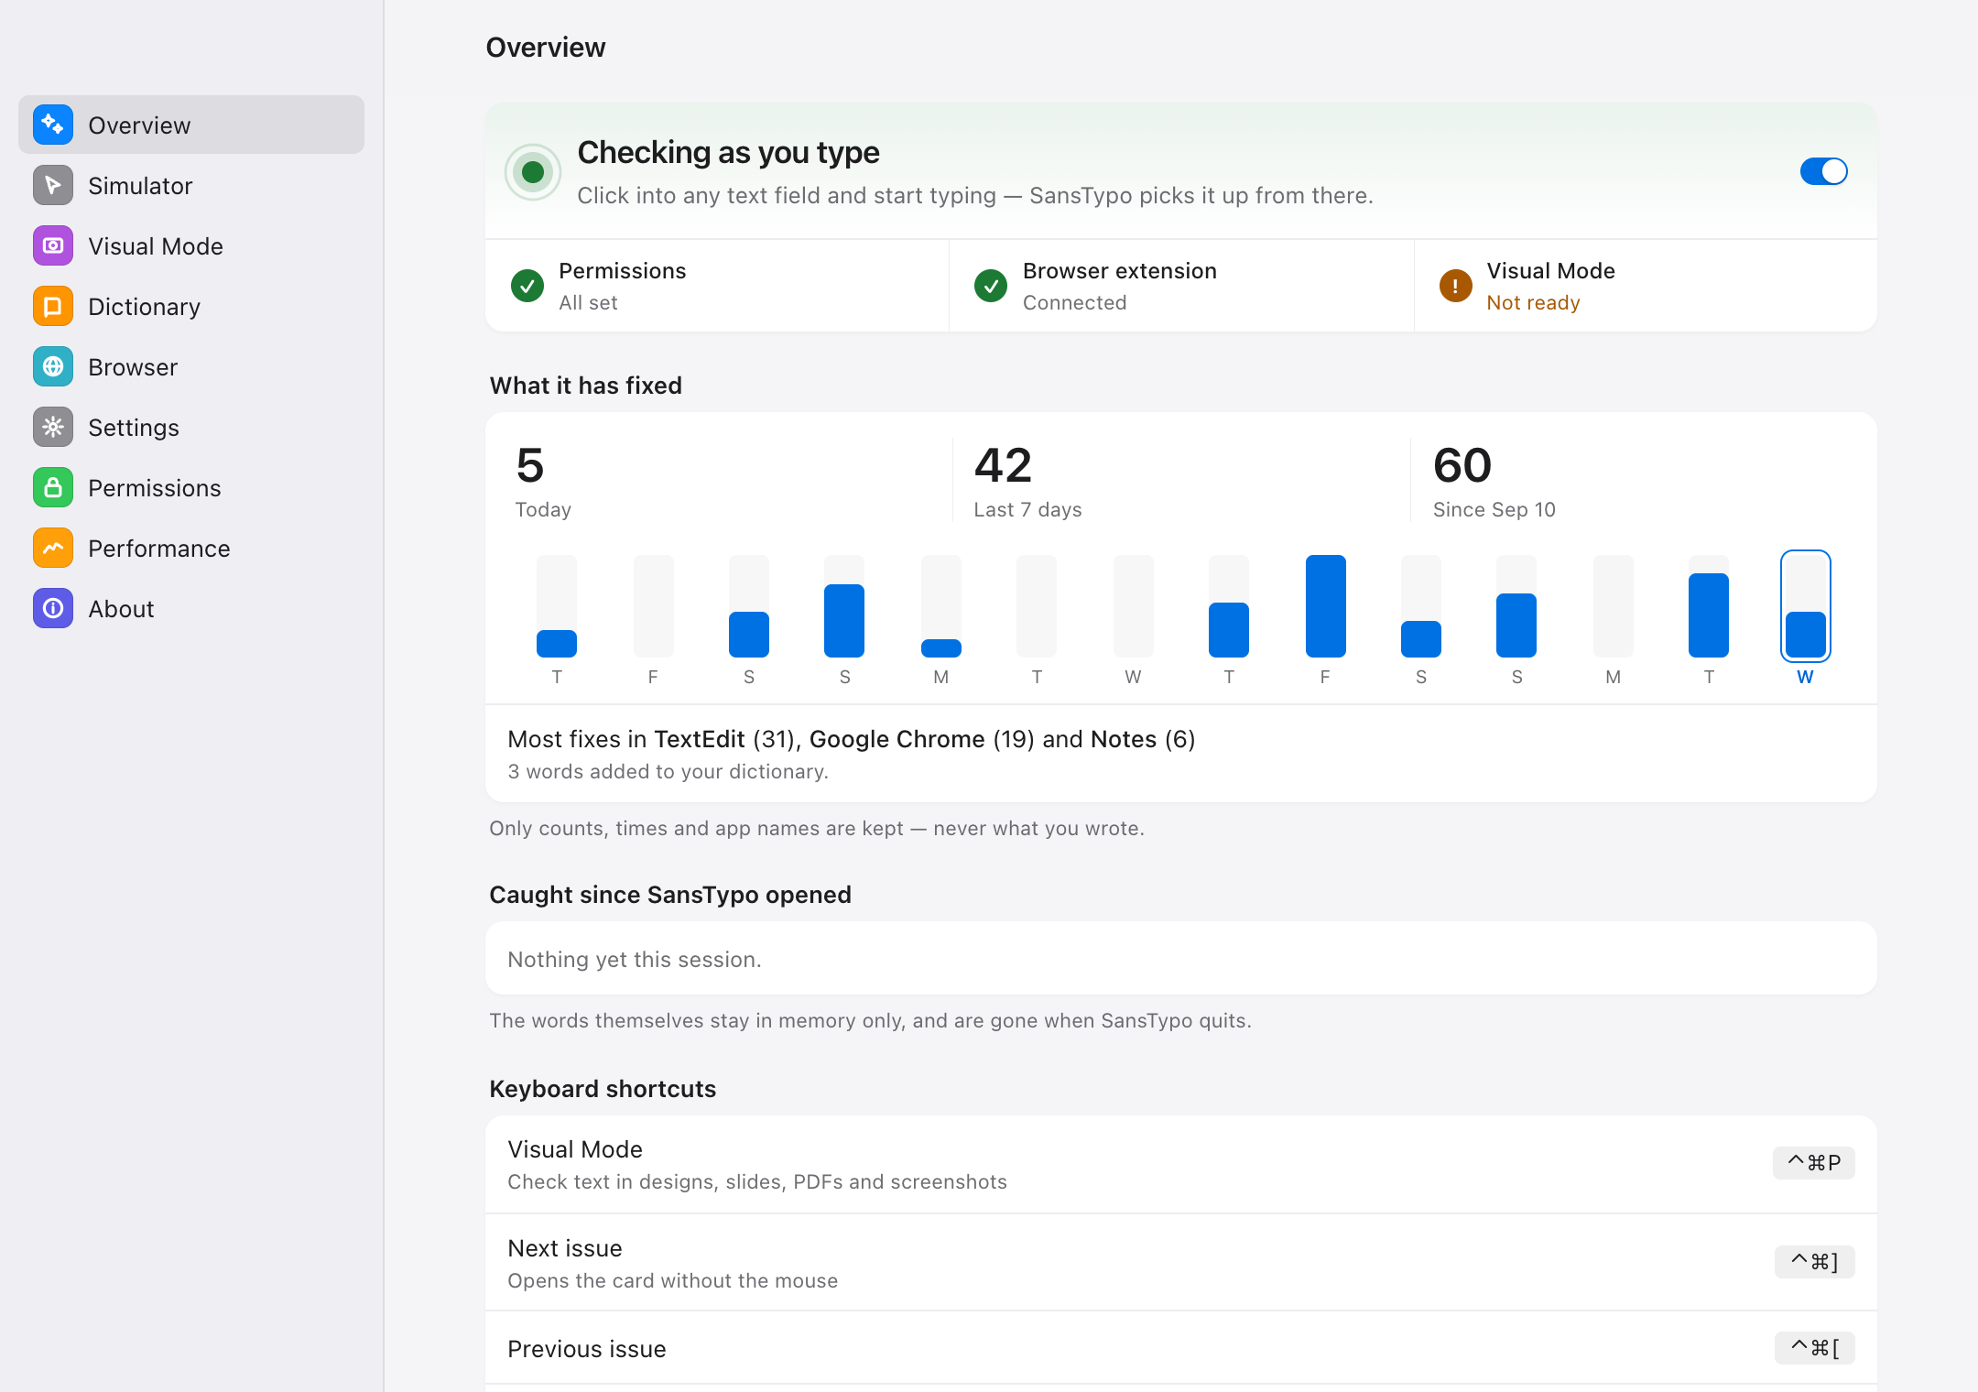The image size is (1978, 1392).
Task: Open the Simulator section
Action: pos(191,185)
